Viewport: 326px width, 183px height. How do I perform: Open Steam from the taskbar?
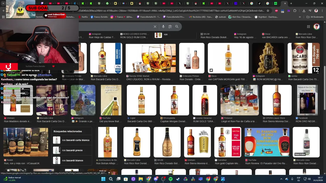(x=178, y=179)
